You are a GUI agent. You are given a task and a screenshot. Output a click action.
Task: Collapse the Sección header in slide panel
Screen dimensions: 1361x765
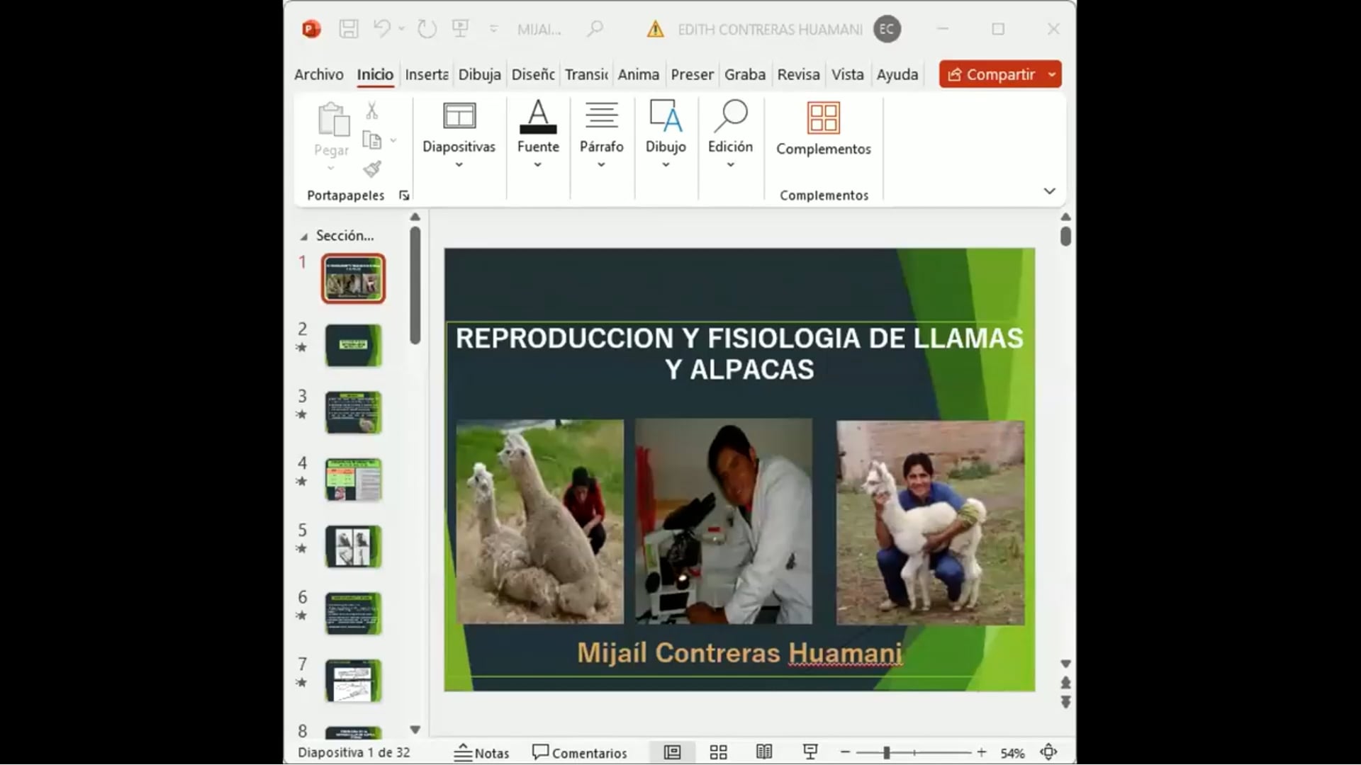(304, 237)
